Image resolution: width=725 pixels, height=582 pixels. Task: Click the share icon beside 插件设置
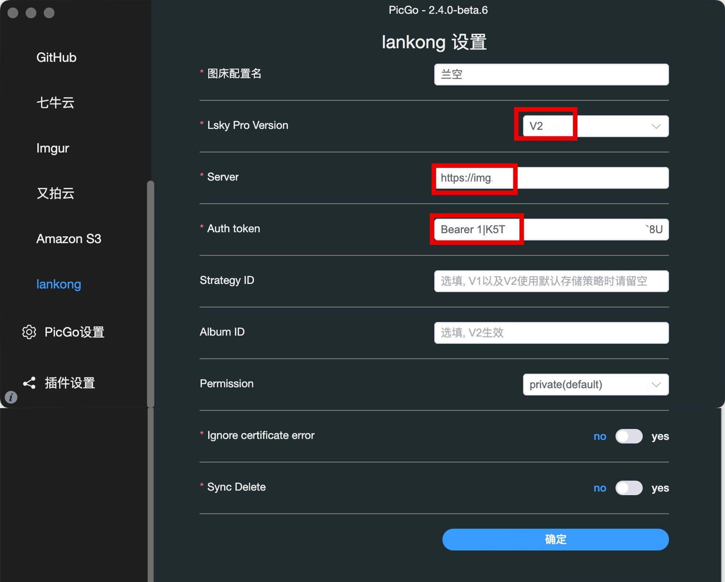29,383
